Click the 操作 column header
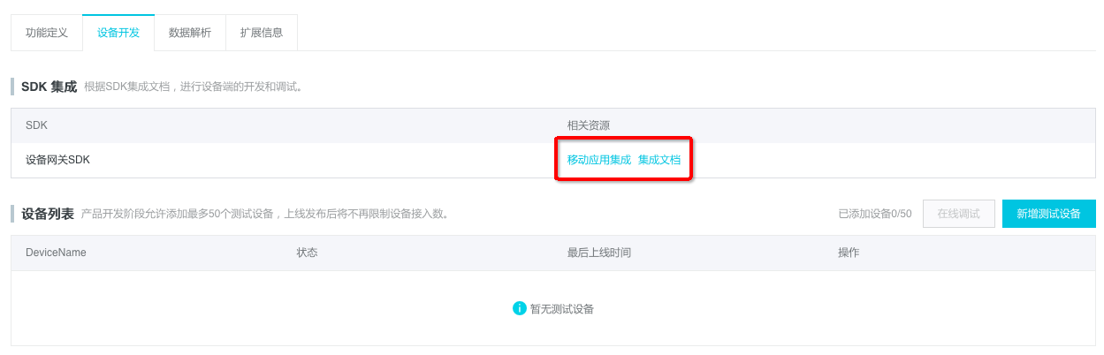Viewport: 1104px width, 355px height. tap(849, 253)
